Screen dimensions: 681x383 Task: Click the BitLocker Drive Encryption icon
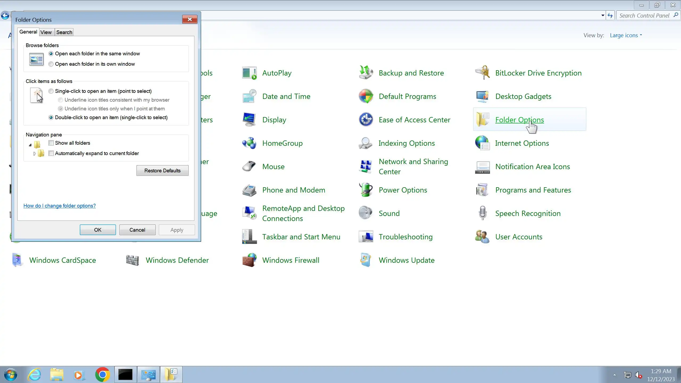coord(482,73)
